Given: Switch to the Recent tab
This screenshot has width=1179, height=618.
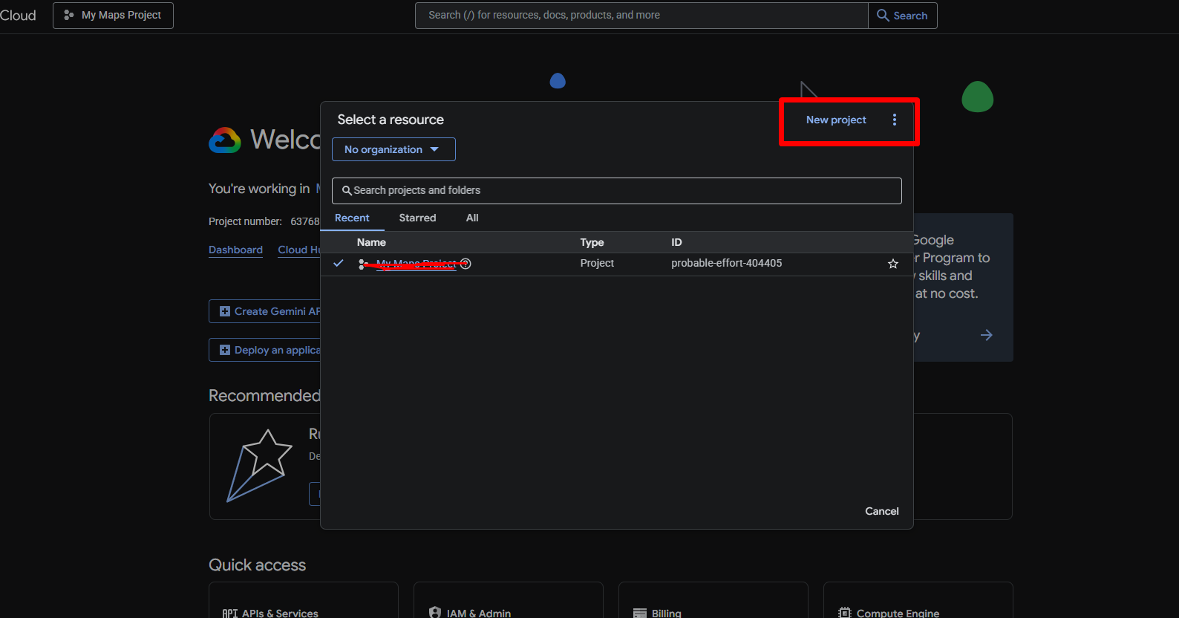Looking at the screenshot, I should tap(352, 218).
